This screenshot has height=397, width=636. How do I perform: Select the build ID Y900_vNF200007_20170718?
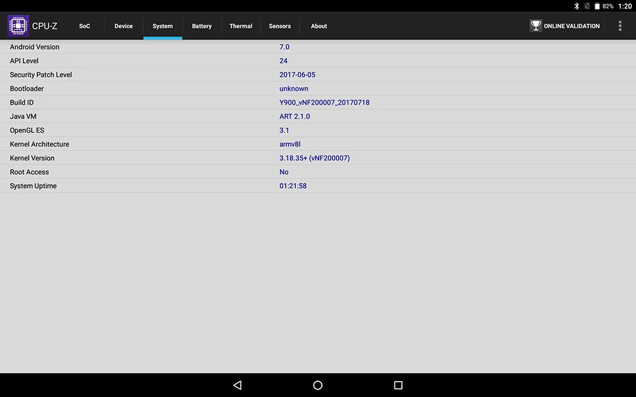(324, 102)
